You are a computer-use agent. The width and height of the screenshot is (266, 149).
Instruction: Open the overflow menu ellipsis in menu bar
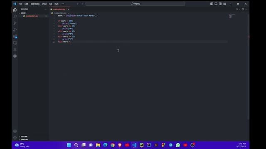coord(63,4)
